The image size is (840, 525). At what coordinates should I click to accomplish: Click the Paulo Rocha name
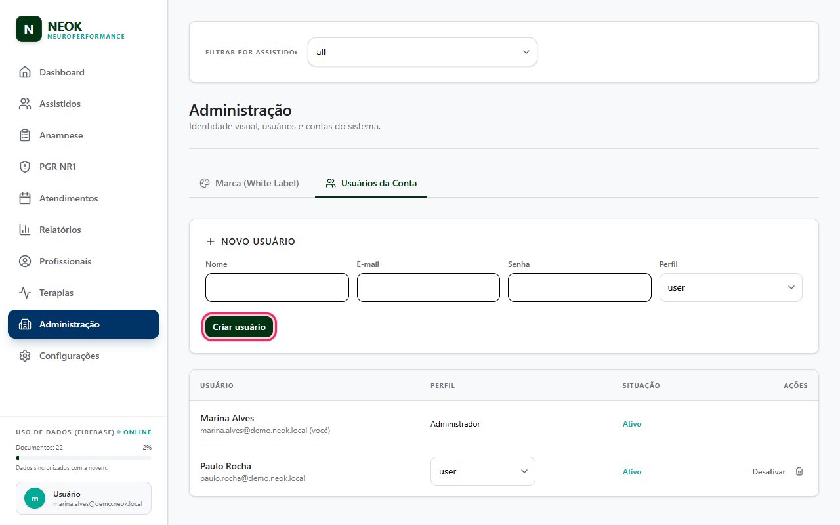[x=226, y=466]
